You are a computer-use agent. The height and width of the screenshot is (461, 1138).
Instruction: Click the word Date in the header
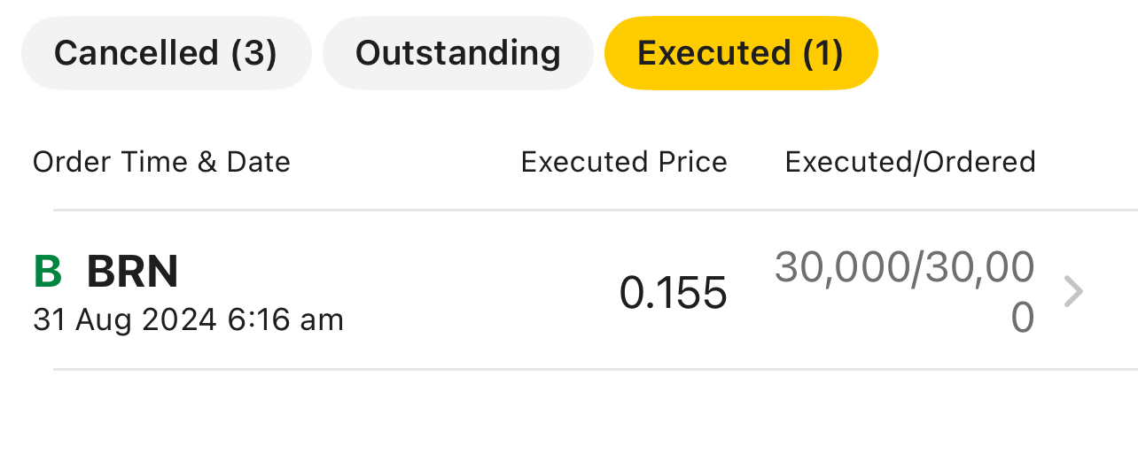(x=259, y=162)
